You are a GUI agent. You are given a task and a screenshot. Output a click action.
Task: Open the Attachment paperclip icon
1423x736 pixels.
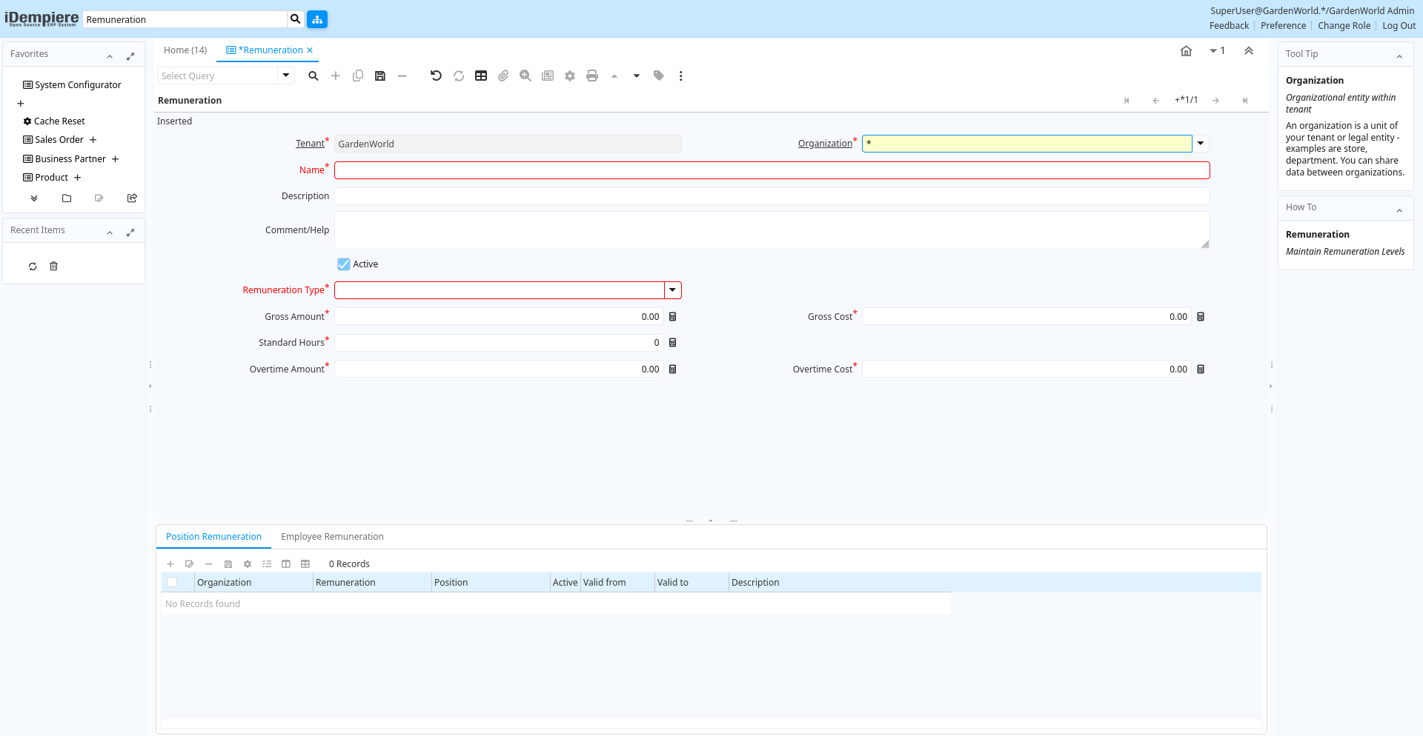[x=503, y=76]
